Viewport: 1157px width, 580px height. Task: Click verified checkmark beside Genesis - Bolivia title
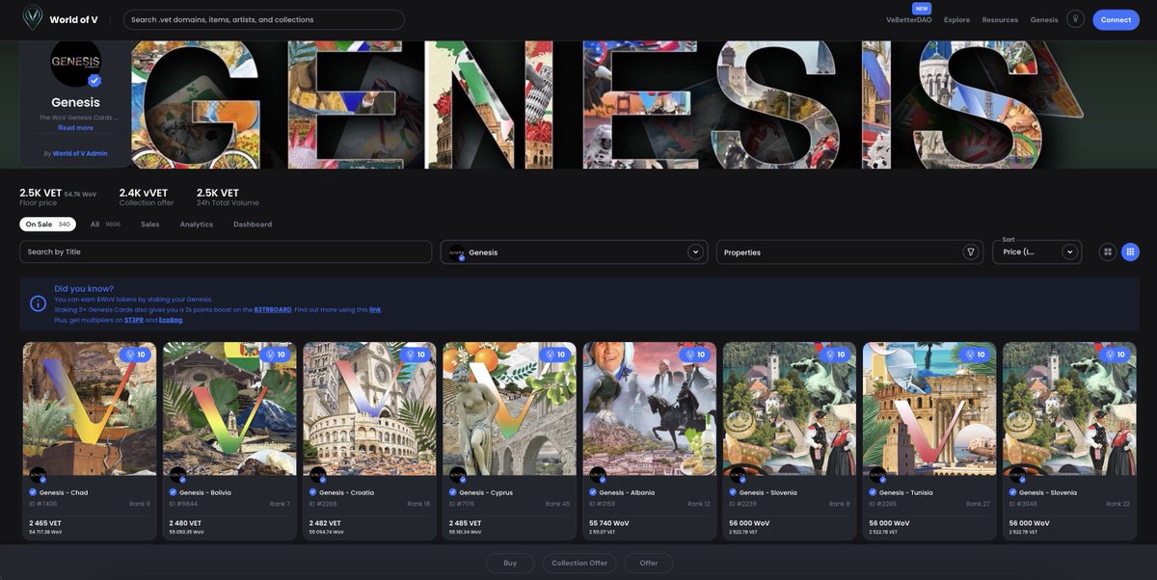(x=173, y=492)
